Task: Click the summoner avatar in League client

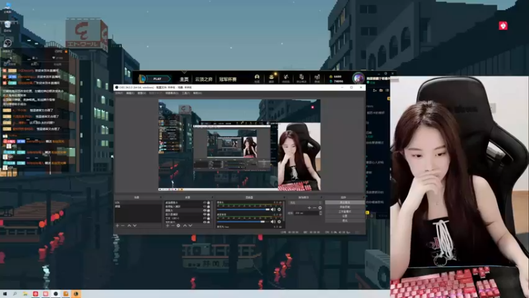Action: (358, 78)
